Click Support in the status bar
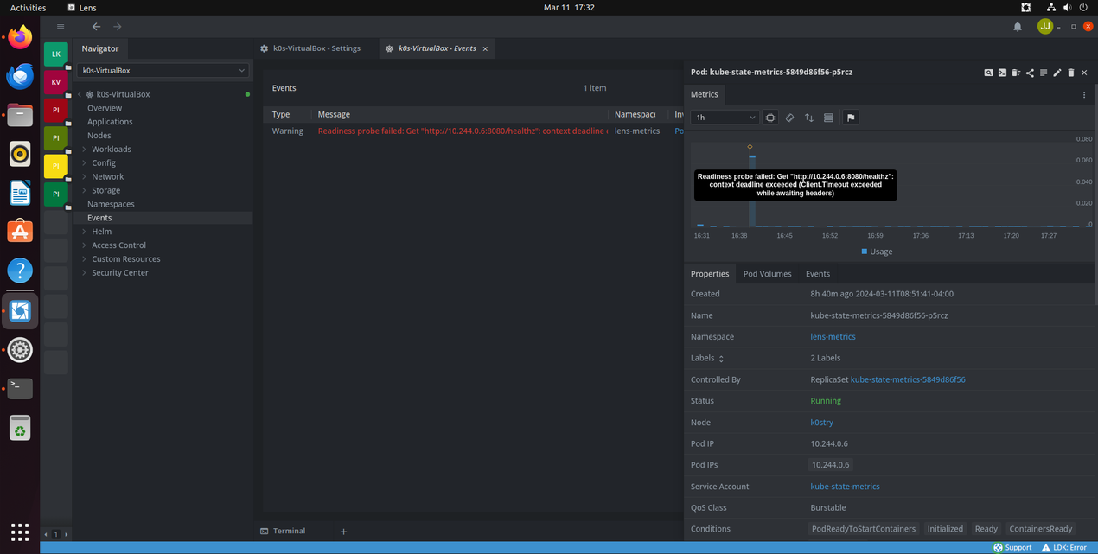Screen dimensions: 1098x554 point(1012,548)
